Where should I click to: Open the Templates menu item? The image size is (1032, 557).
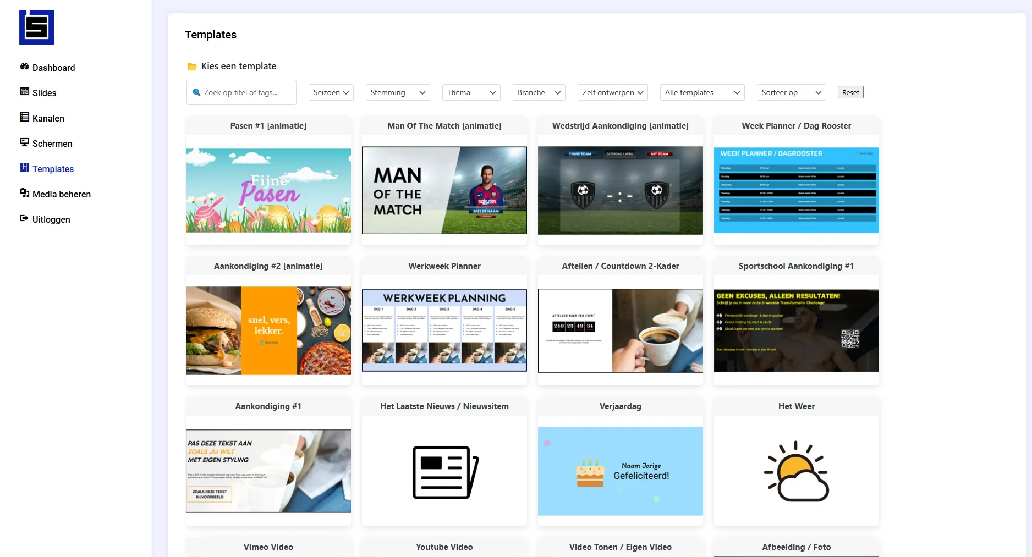coord(53,169)
